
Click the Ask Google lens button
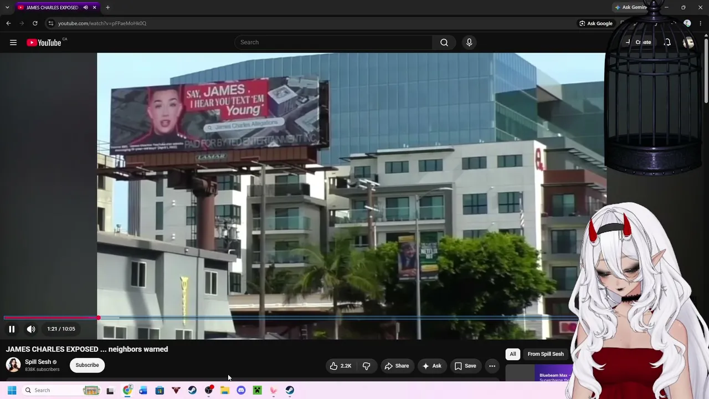point(595,23)
